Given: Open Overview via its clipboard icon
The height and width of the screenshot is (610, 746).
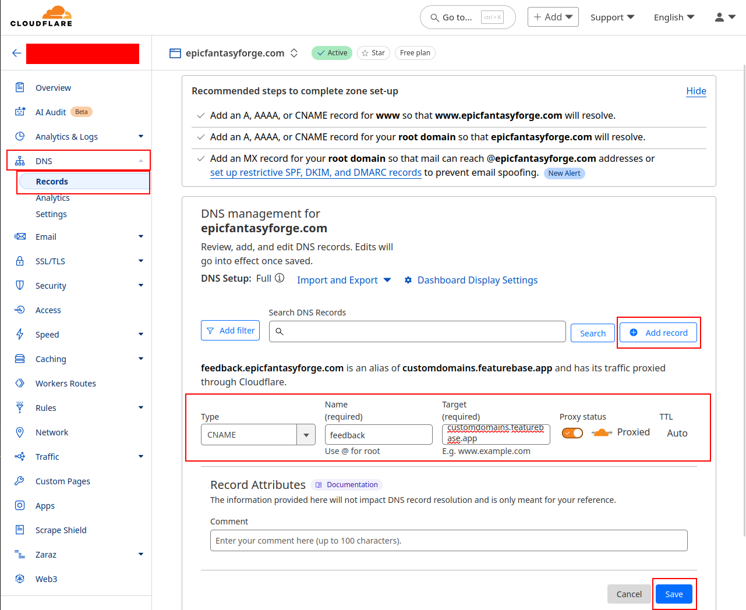Looking at the screenshot, I should (x=20, y=87).
